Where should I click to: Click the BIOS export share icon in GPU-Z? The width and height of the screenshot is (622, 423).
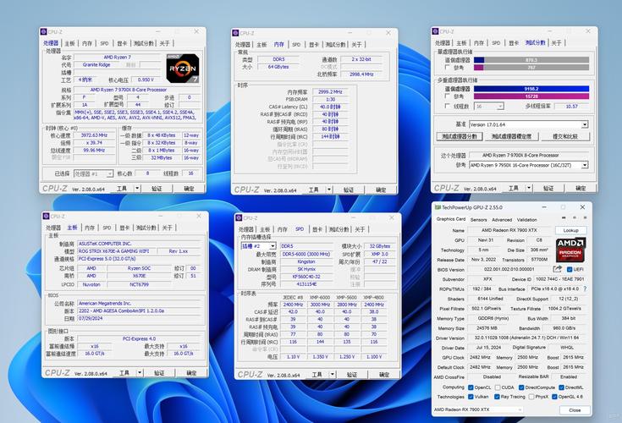pos(559,269)
